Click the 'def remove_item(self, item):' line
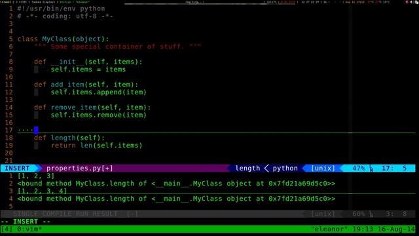The height and width of the screenshot is (236, 419). [92, 108]
